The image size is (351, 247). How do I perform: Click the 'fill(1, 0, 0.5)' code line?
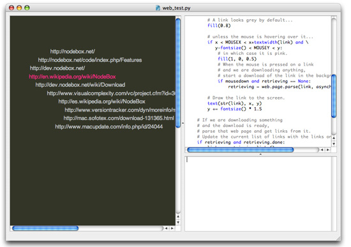[x=237, y=59]
